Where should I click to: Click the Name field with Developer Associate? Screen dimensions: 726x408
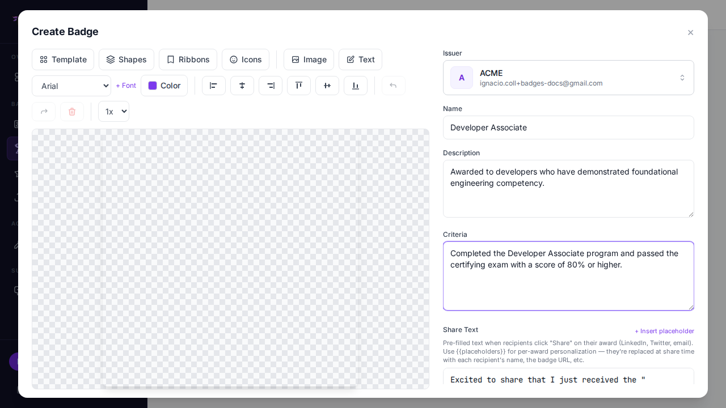pyautogui.click(x=568, y=127)
